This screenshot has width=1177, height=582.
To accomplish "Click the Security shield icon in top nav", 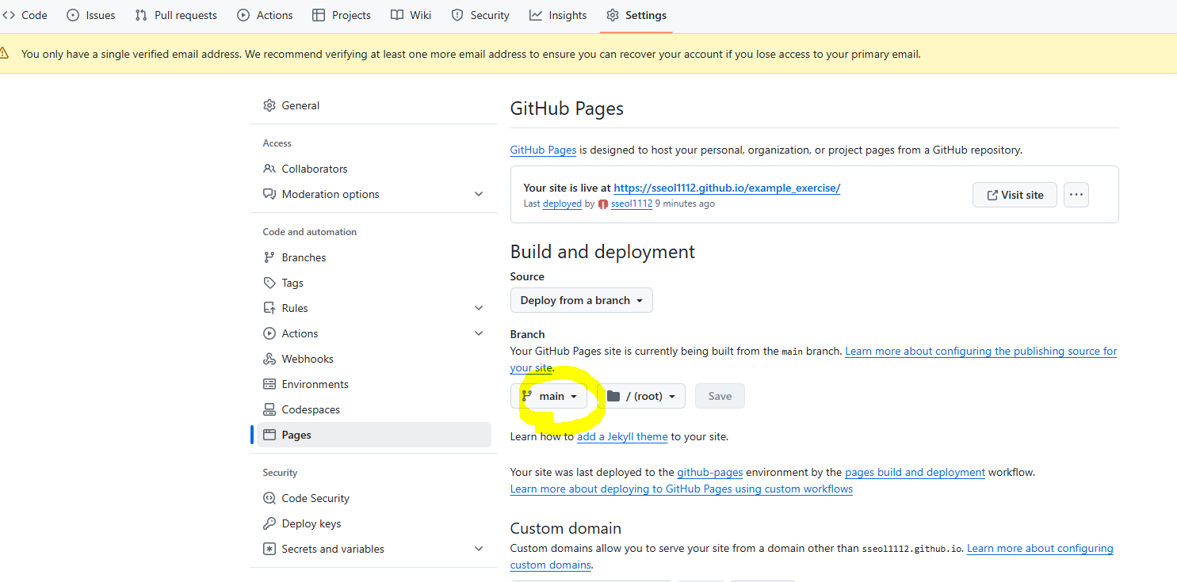I will (x=457, y=15).
